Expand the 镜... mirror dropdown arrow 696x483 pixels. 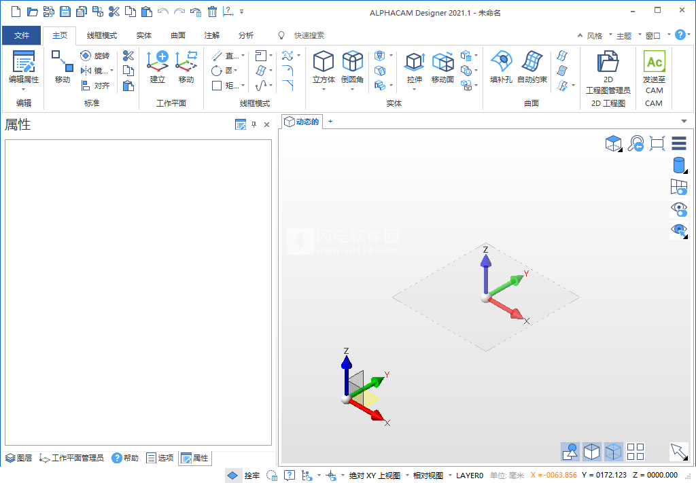click(112, 70)
